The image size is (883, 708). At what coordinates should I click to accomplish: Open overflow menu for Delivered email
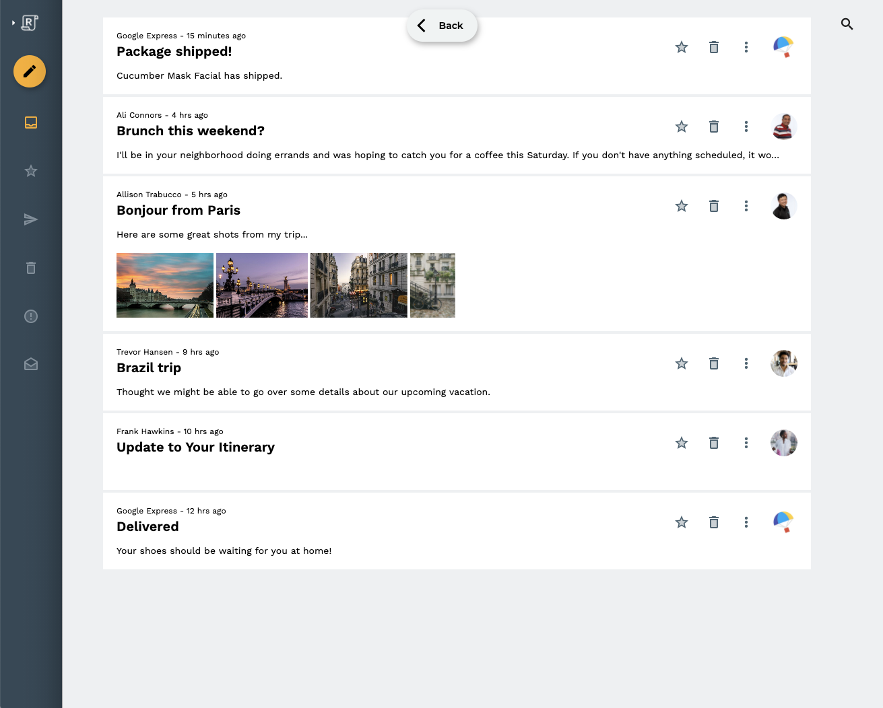point(746,522)
